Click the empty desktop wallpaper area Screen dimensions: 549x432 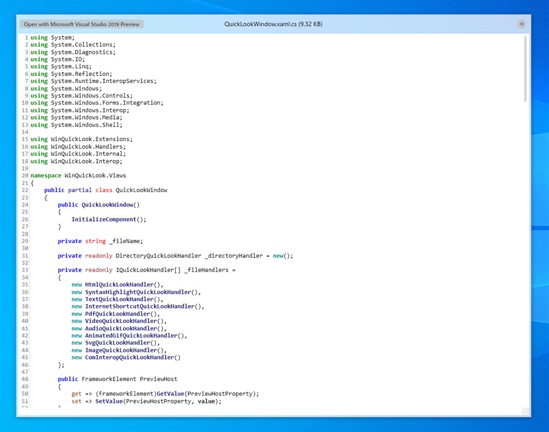point(274,425)
